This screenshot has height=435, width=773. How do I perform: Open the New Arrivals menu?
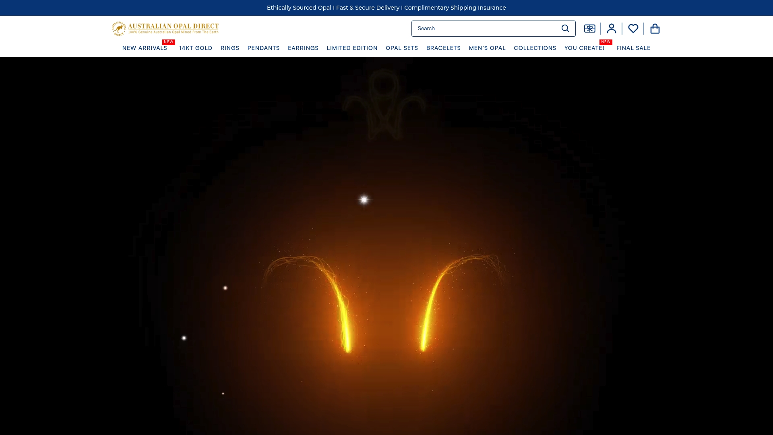point(145,48)
